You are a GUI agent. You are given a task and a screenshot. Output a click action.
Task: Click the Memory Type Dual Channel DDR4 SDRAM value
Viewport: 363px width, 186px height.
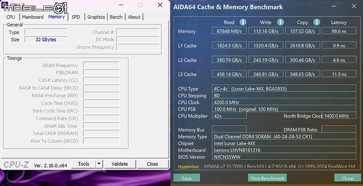[x=284, y=136]
